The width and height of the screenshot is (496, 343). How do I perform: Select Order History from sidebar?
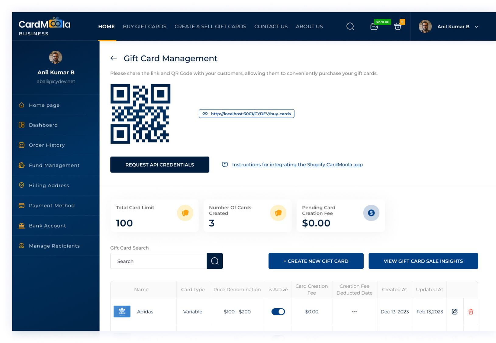click(47, 145)
